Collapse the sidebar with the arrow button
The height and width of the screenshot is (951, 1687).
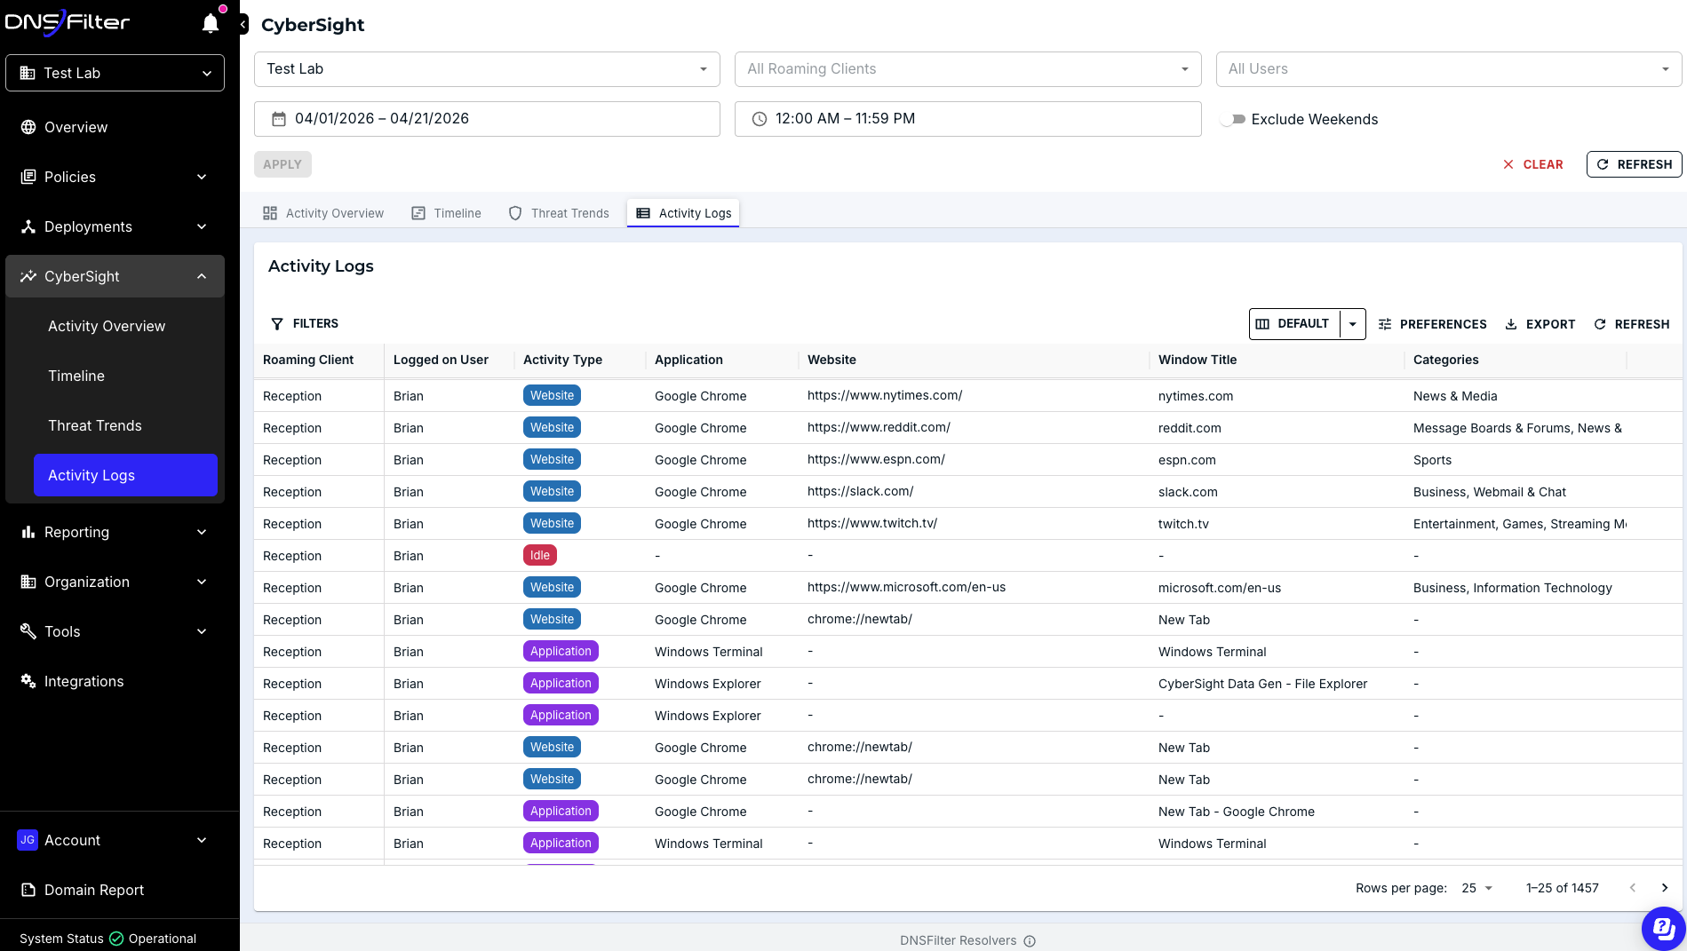point(243,25)
